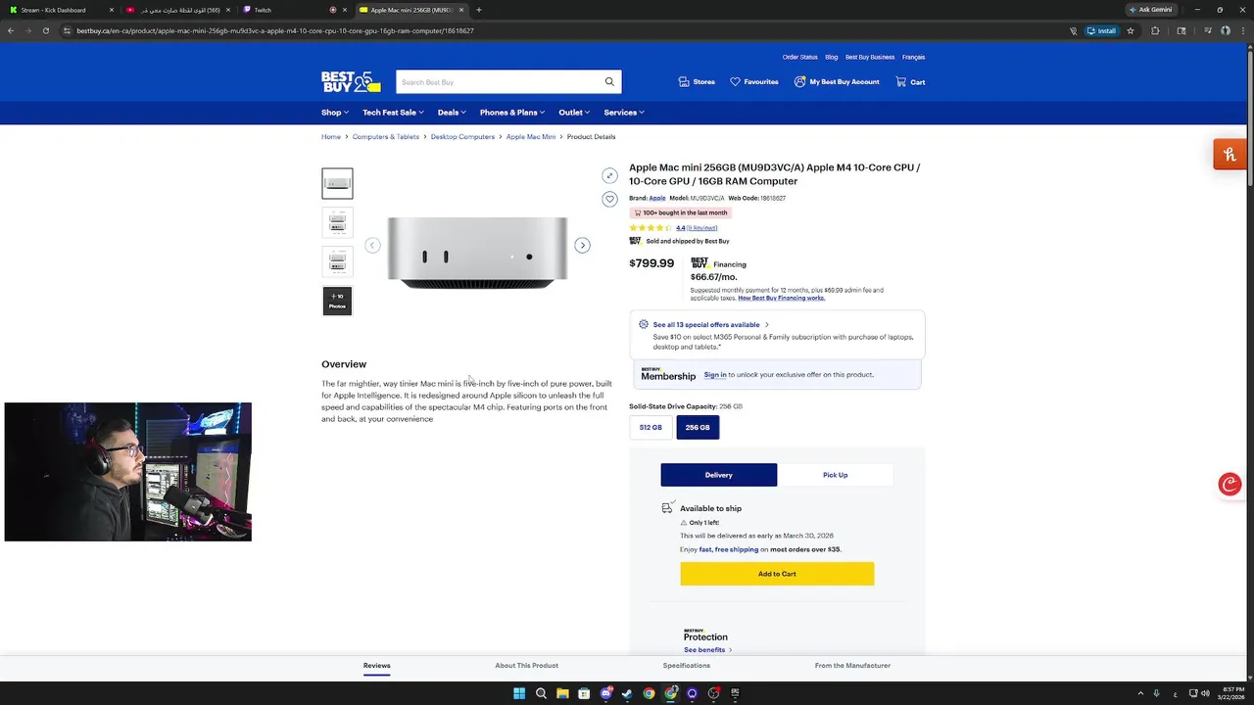
Task: Switch site language to Français
Action: (x=913, y=57)
